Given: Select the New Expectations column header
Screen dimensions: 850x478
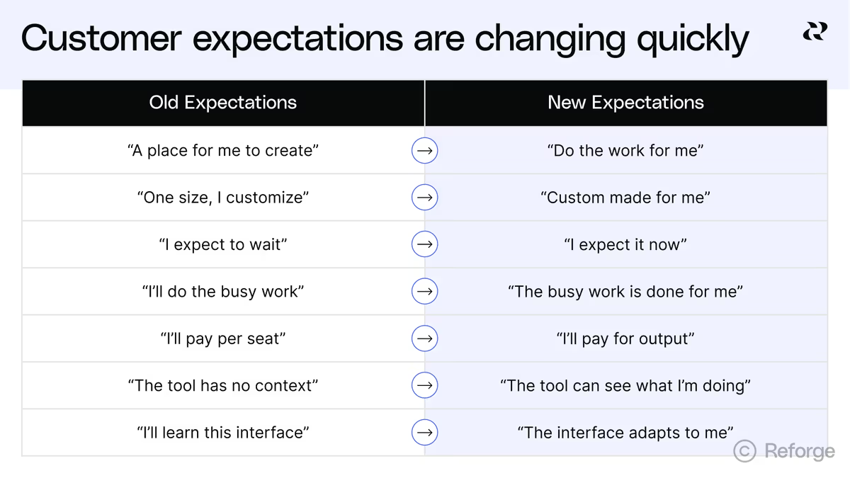Looking at the screenshot, I should pyautogui.click(x=626, y=103).
